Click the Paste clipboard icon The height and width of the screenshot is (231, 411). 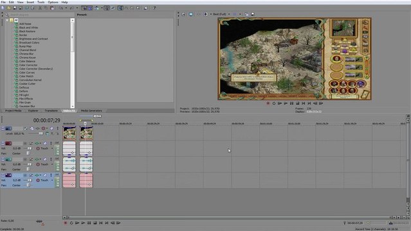pyautogui.click(x=52, y=8)
